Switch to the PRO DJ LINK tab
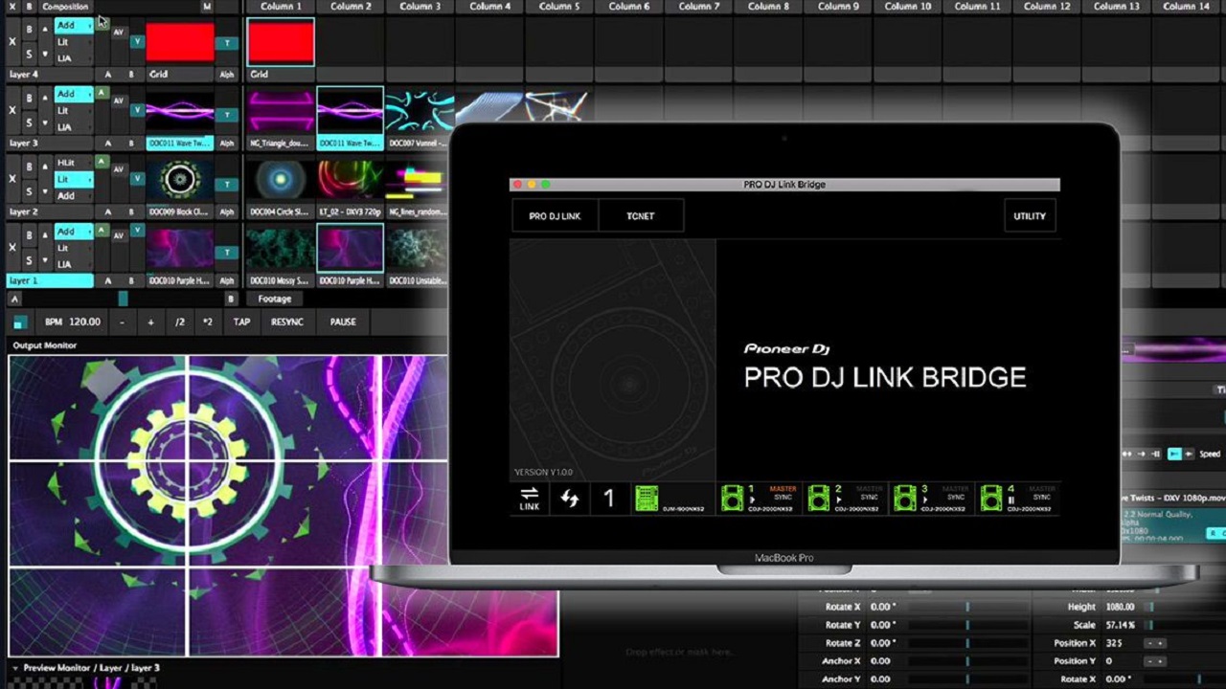The width and height of the screenshot is (1226, 689). coord(555,216)
